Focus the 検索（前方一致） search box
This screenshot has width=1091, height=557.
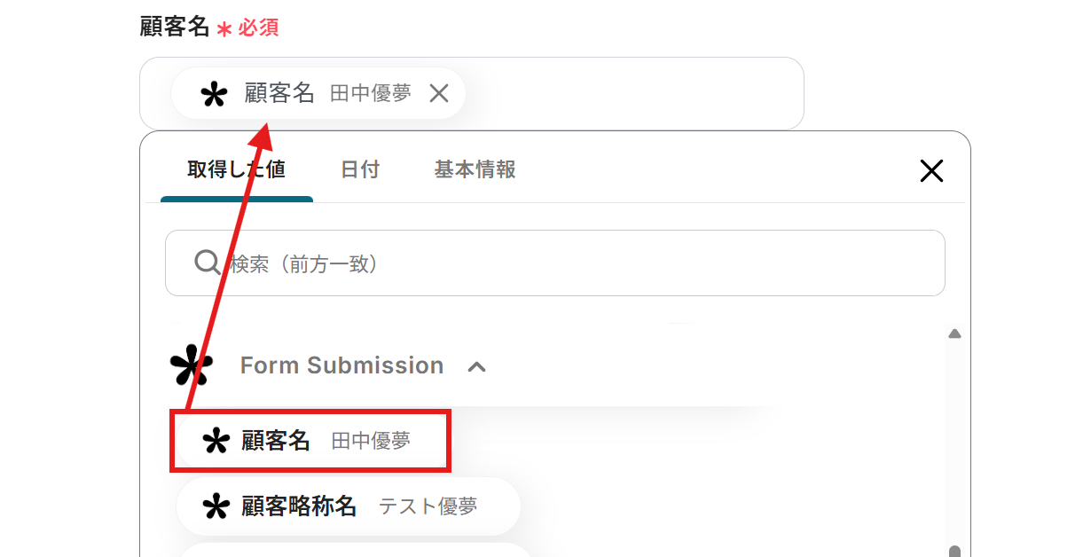tap(568, 263)
